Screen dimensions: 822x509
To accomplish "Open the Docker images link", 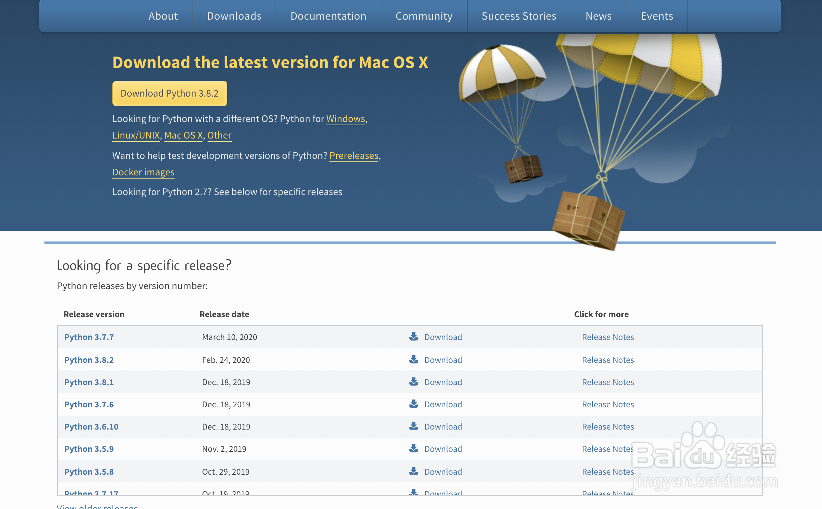I will [x=143, y=172].
